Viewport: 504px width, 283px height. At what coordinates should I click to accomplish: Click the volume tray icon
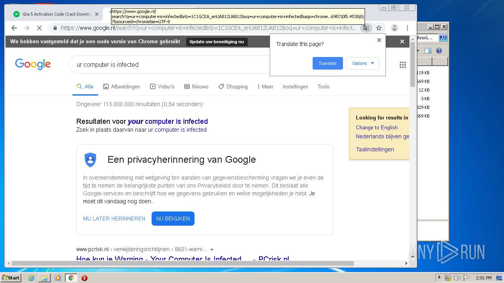(457, 278)
